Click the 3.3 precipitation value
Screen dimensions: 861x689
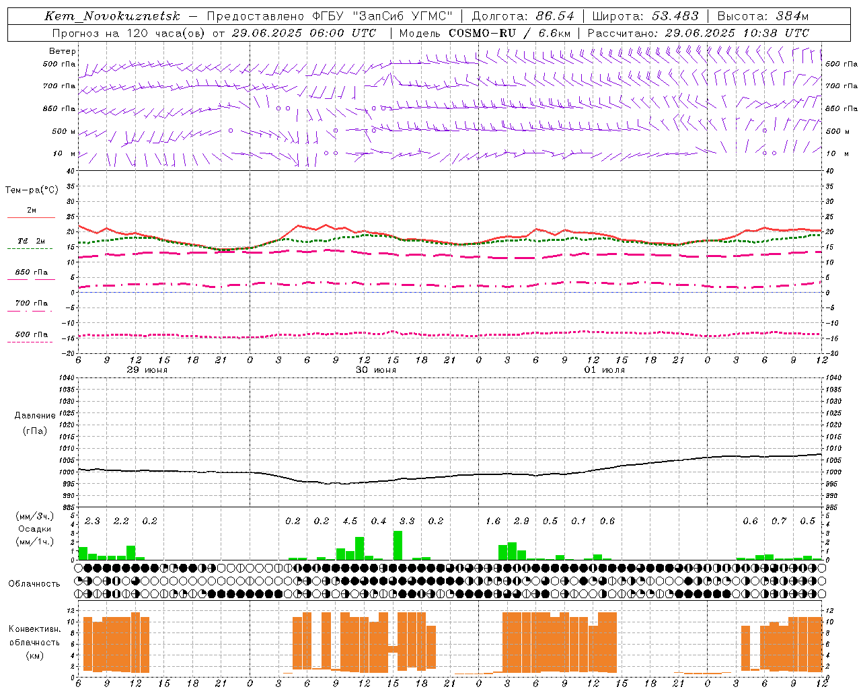407,521
